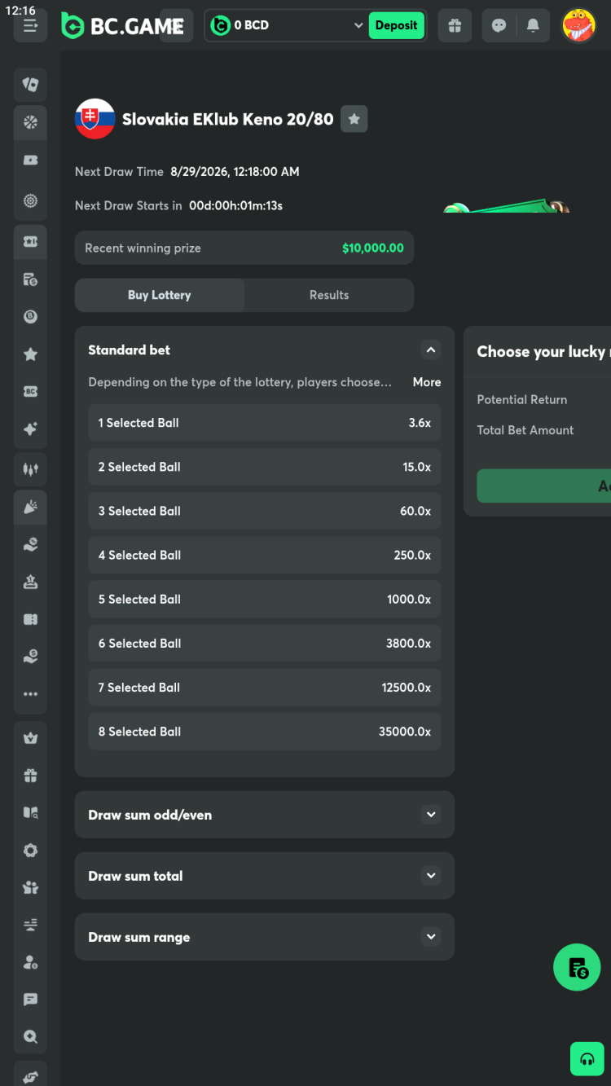Open the candlestick trading icon in sidebar
Viewport: 611px width, 1086px height.
30,469
